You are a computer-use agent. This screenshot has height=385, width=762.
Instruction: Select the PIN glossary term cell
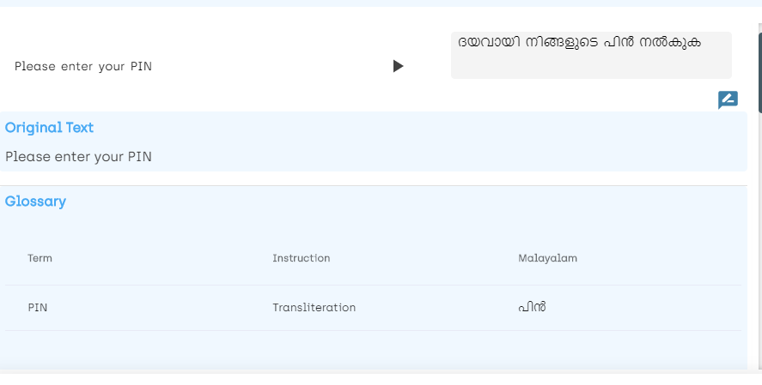click(37, 308)
